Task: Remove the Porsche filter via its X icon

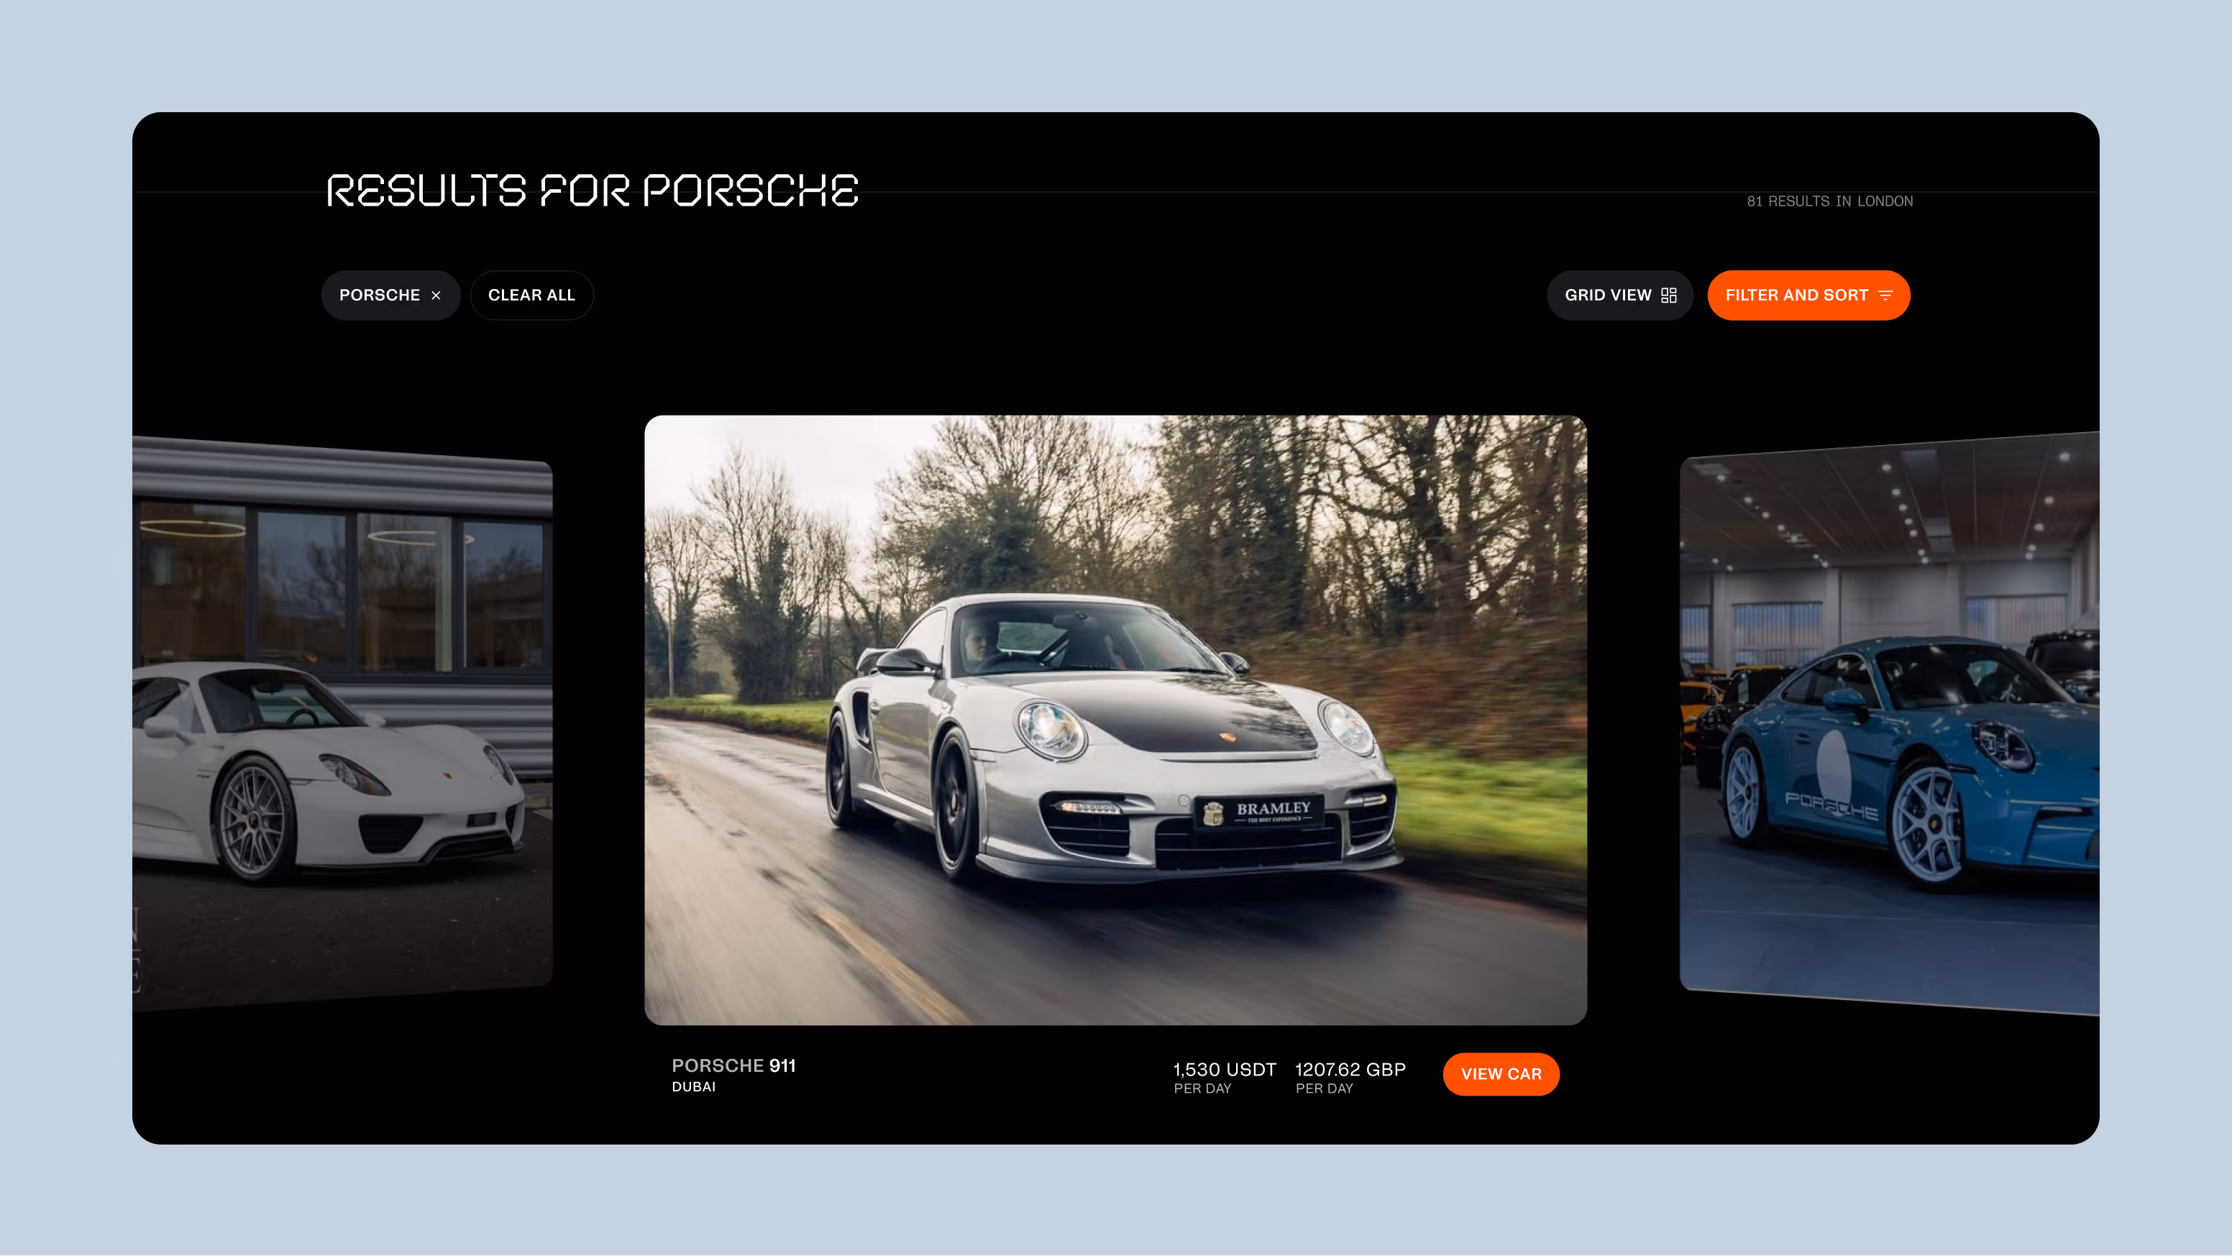Action: tap(436, 295)
